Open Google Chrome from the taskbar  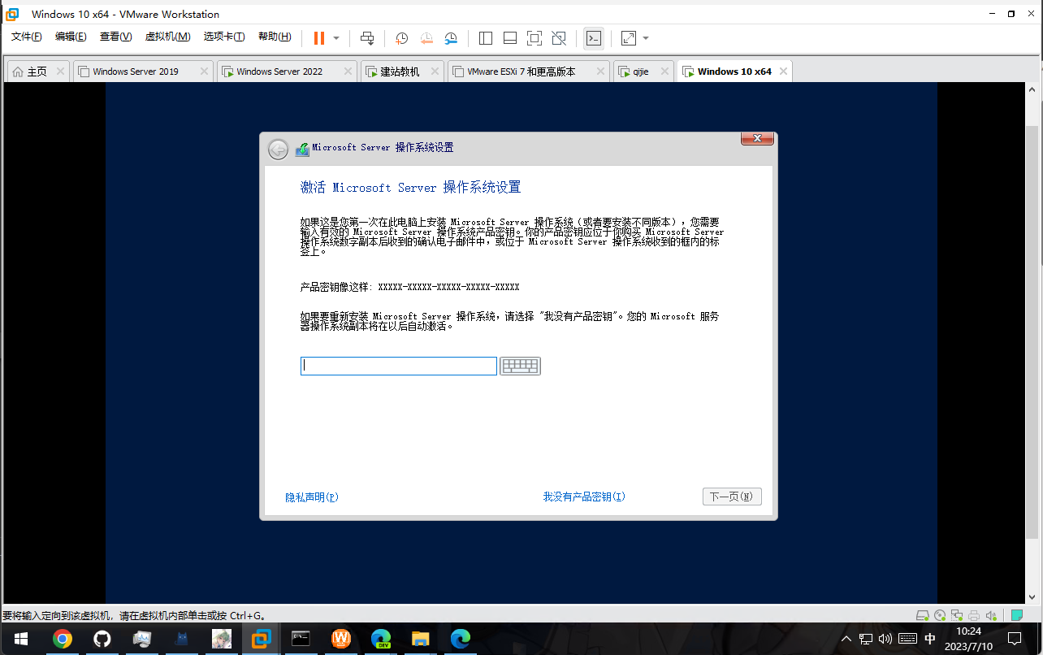[x=62, y=639]
